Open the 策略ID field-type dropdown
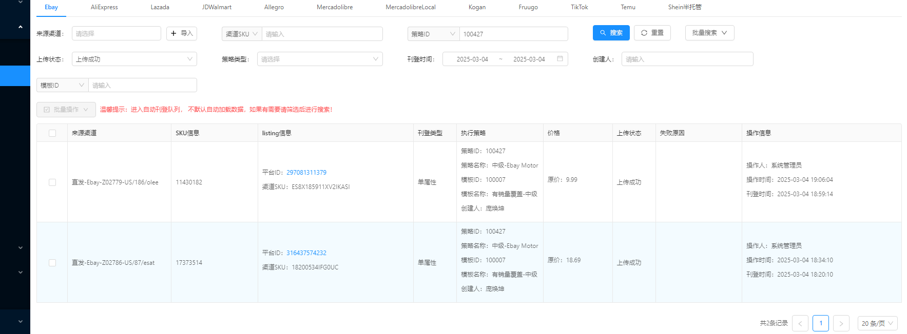This screenshot has width=907, height=334. pos(434,34)
